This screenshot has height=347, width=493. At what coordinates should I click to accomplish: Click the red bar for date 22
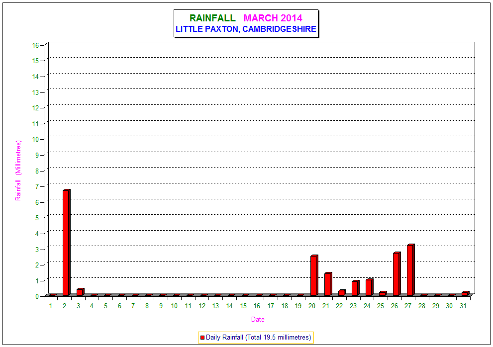(x=342, y=293)
